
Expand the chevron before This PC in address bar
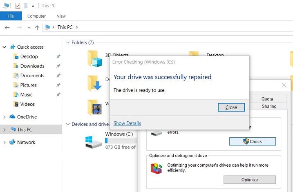54,27
